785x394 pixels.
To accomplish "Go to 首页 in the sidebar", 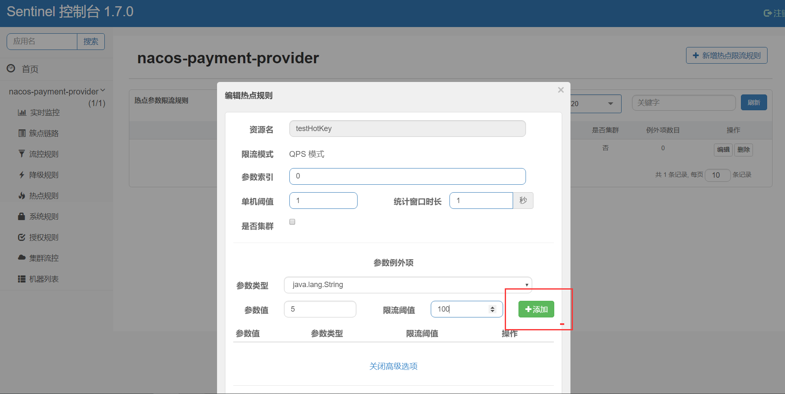I will click(x=30, y=69).
